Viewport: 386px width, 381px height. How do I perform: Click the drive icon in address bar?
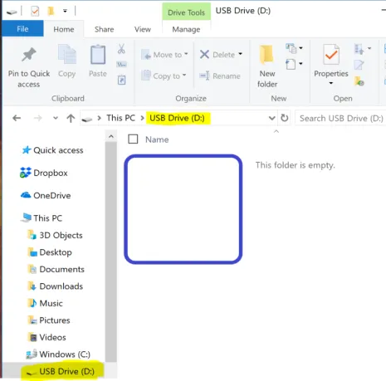click(x=87, y=119)
